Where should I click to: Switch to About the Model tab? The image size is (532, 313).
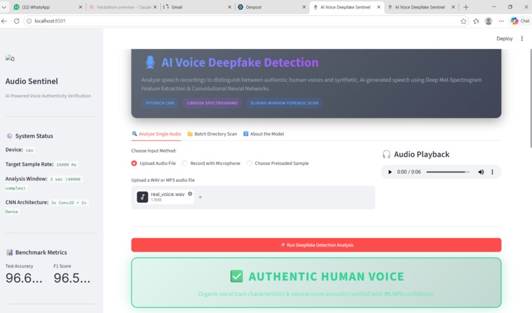click(263, 134)
